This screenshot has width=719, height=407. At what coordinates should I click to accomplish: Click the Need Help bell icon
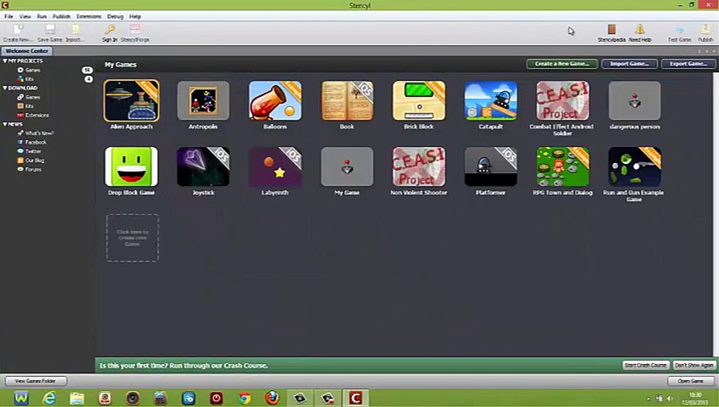tap(639, 29)
